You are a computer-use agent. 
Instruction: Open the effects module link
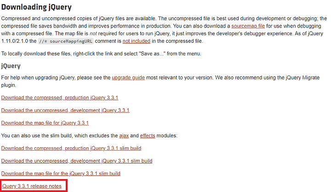(148, 136)
